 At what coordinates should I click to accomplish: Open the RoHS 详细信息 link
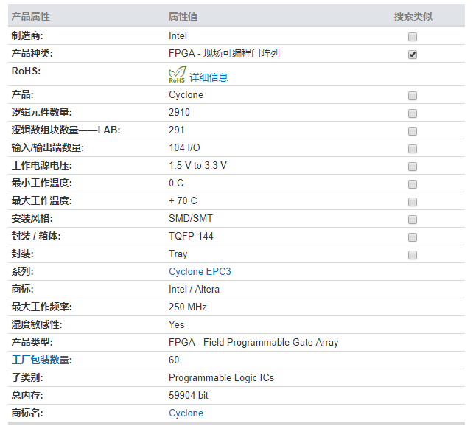click(209, 77)
